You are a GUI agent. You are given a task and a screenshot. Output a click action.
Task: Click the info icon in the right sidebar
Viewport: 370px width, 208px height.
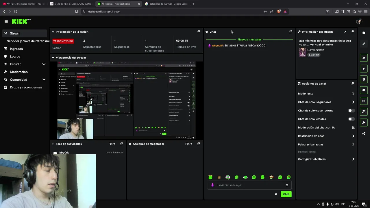pyautogui.click(x=364, y=33)
